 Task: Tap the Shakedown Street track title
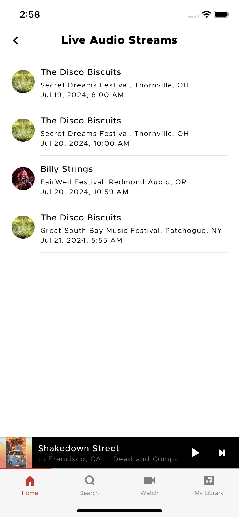tap(79, 448)
